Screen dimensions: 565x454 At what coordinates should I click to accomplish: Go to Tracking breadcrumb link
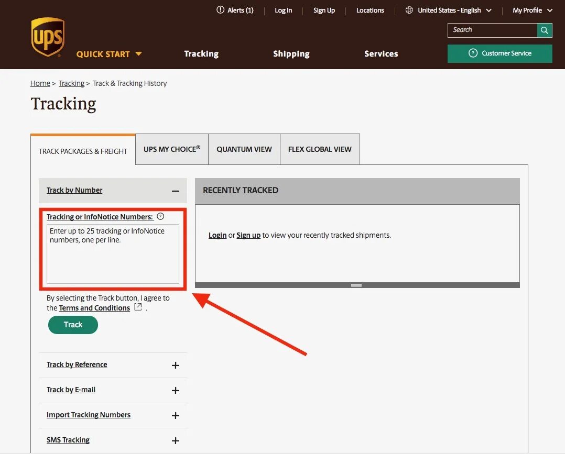pyautogui.click(x=71, y=84)
